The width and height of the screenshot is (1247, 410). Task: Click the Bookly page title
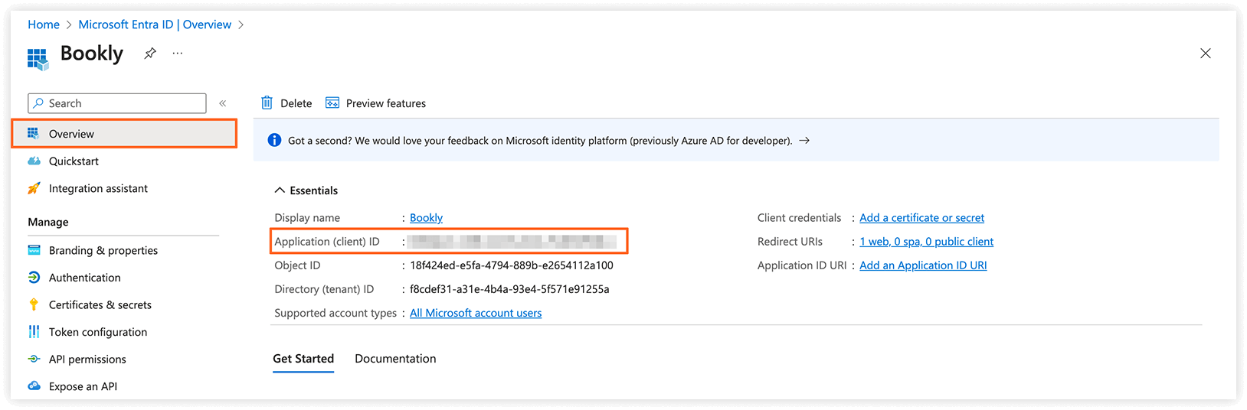92,54
